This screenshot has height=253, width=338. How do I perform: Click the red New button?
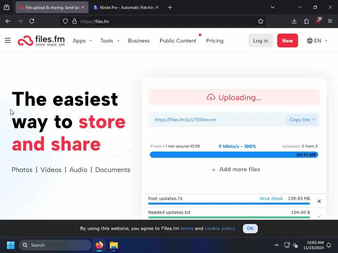pyautogui.click(x=287, y=41)
